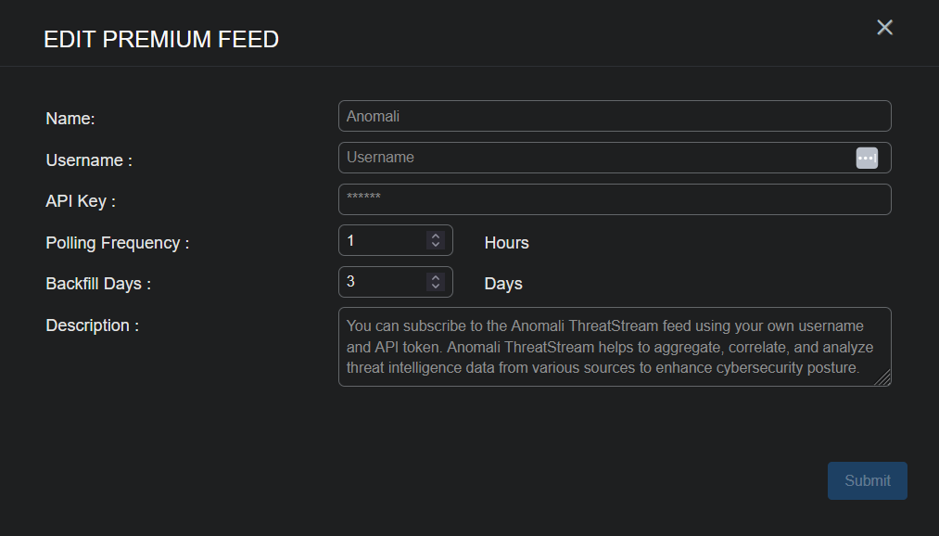Viewport: 939px width, 536px height.
Task: Focus the Name field containing Anomali
Action: click(x=614, y=116)
